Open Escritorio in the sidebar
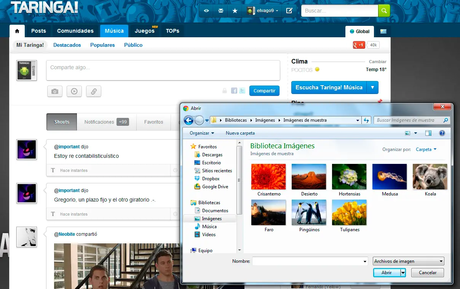460x289 pixels. [x=208, y=163]
